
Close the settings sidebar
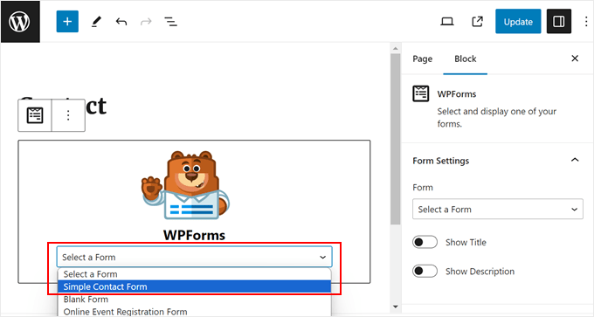[x=575, y=59]
